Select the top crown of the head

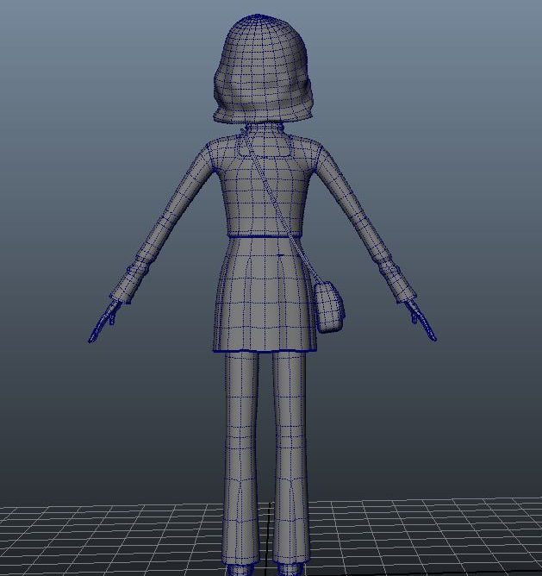tap(259, 22)
